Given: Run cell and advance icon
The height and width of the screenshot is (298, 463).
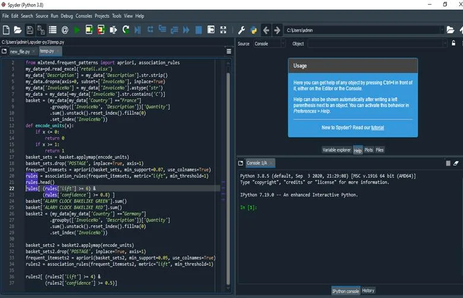Looking at the screenshot, I should 101,30.
